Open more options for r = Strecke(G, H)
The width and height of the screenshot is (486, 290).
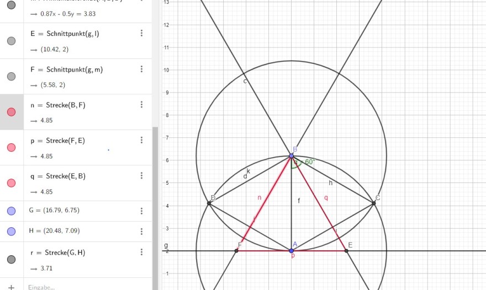click(141, 253)
